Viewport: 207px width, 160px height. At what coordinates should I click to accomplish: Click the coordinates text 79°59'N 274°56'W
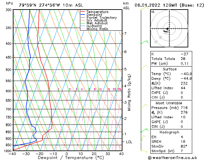39,5
